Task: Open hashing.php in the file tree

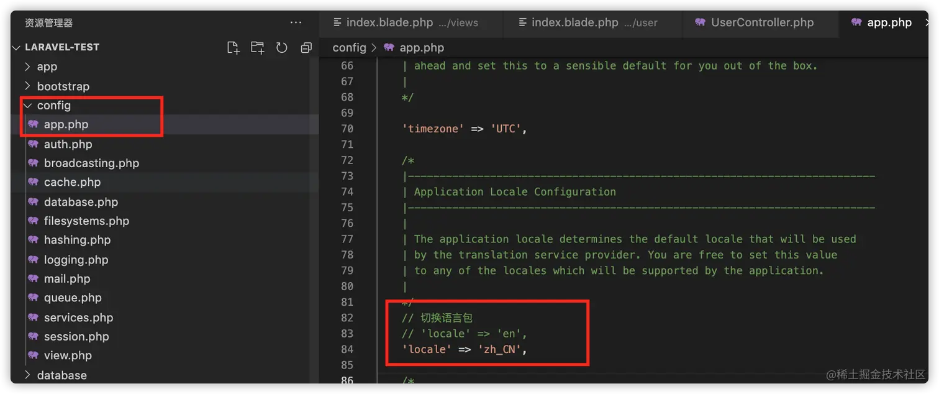Action: pyautogui.click(x=77, y=240)
